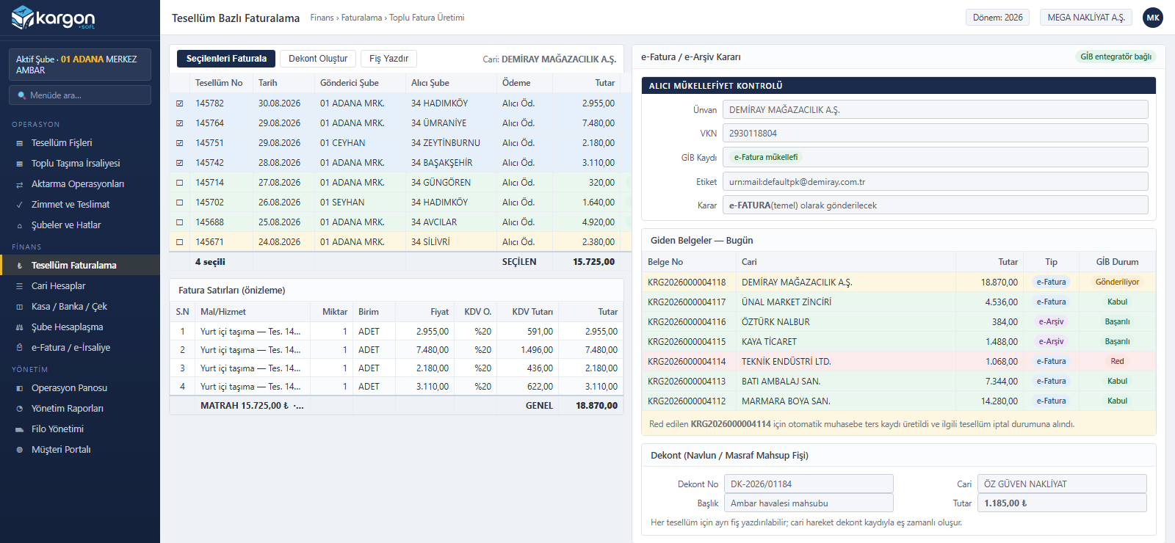Click the Fiş Yazdır button
Viewport: 1175px width, 543px height.
pos(388,59)
